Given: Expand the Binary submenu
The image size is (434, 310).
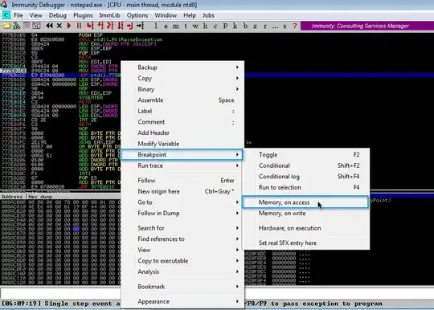Looking at the screenshot, I should 182,89.
